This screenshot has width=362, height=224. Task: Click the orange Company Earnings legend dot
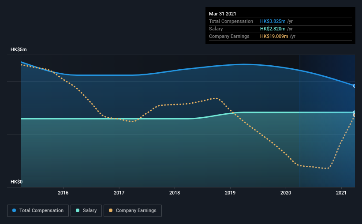tap(111, 210)
